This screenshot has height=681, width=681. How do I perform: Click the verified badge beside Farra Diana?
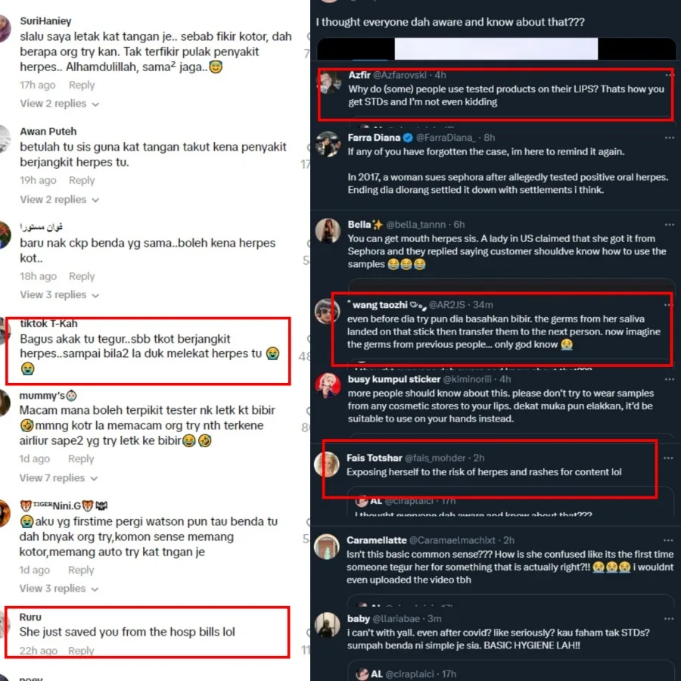(407, 138)
